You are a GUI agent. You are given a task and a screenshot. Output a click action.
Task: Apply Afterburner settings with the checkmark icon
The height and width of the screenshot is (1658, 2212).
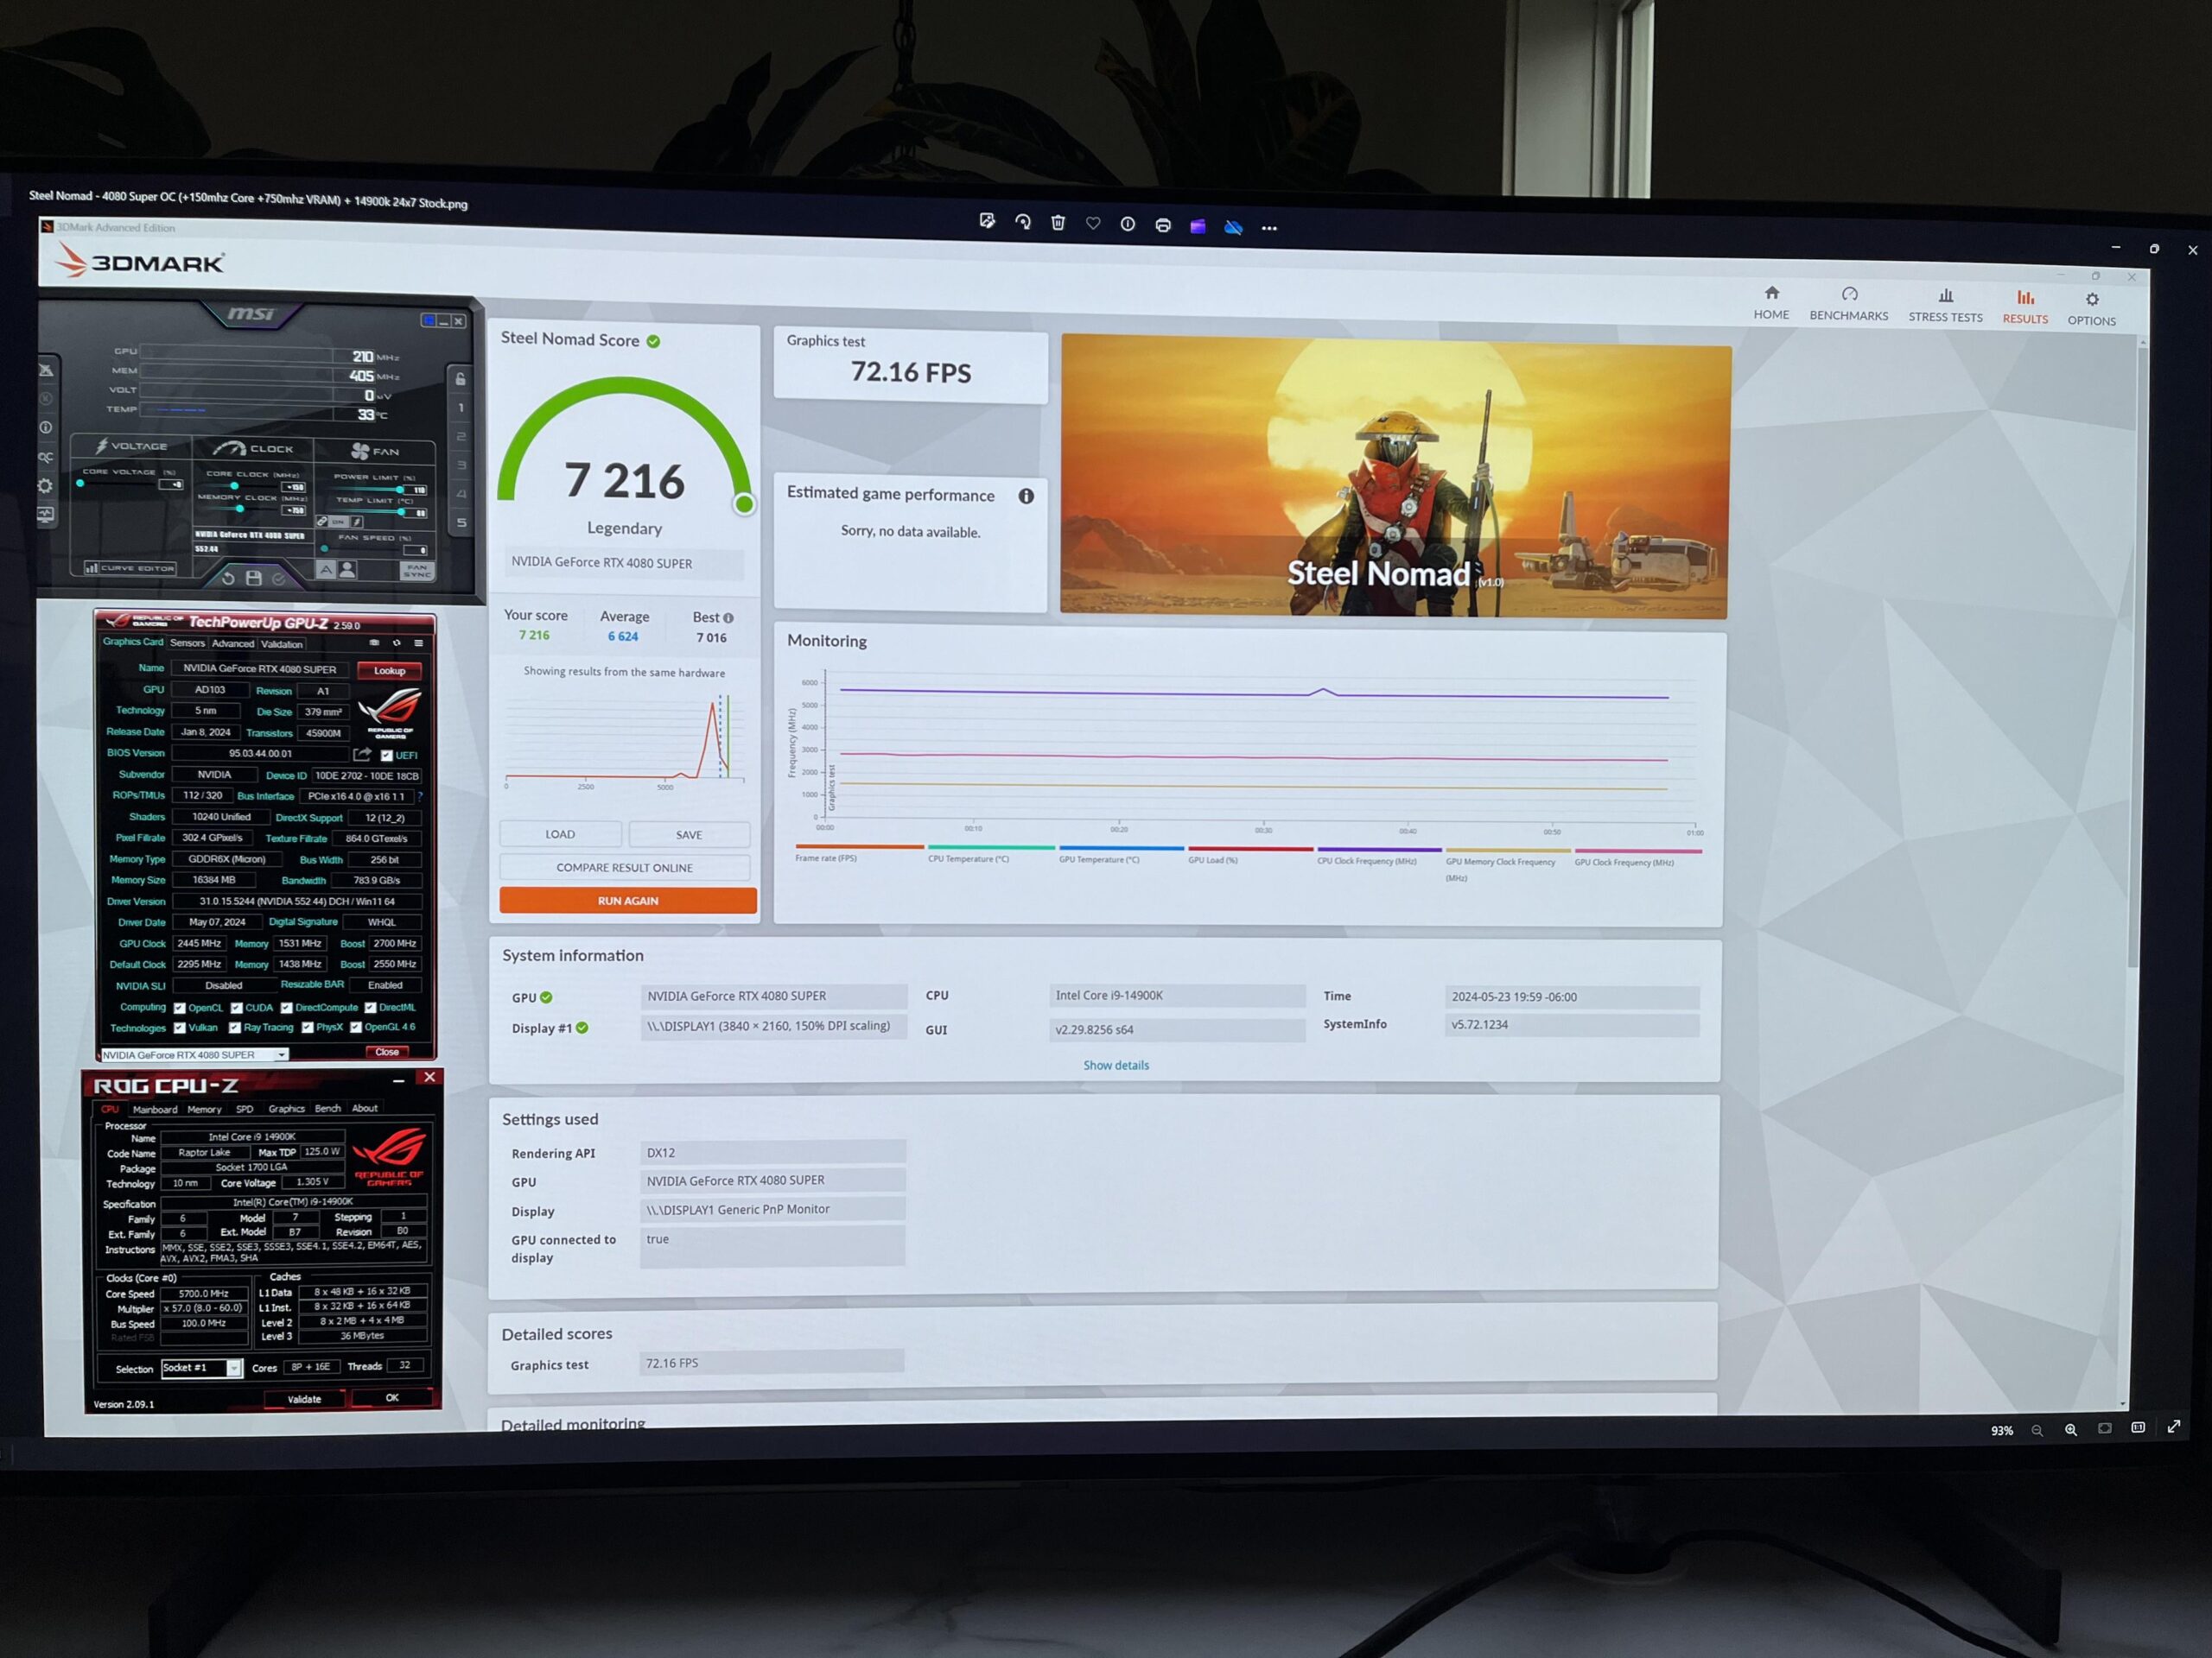tap(279, 579)
